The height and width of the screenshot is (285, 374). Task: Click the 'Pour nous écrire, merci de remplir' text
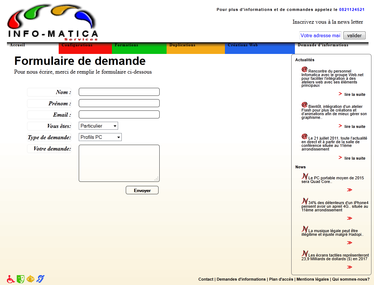[x=83, y=72]
